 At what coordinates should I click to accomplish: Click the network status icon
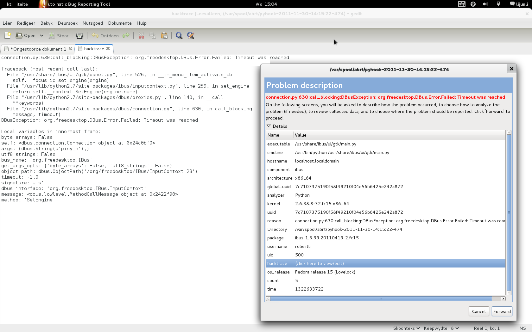(498, 4)
